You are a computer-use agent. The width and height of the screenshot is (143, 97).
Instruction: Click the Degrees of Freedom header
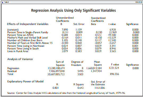tap(77, 64)
